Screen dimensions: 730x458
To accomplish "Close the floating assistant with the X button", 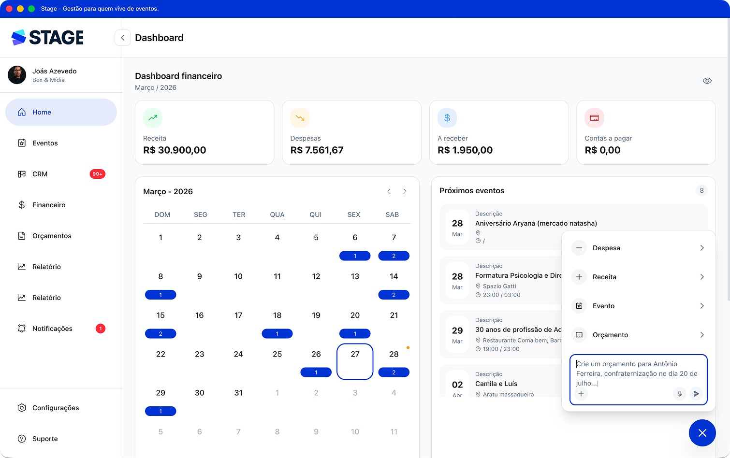I will (702, 433).
